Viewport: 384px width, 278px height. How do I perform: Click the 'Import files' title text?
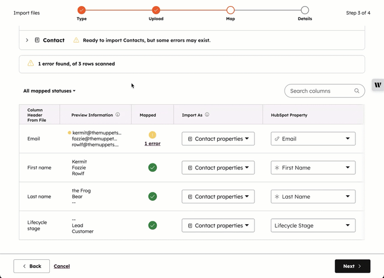click(26, 13)
